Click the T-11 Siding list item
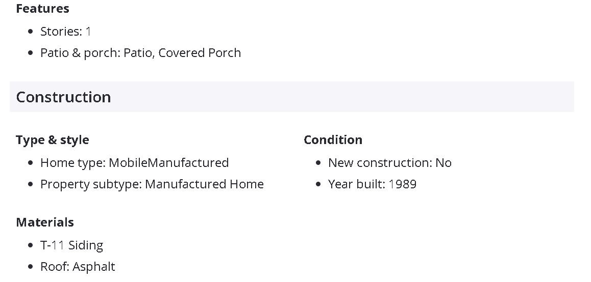The width and height of the screenshot is (591, 282). (x=71, y=245)
